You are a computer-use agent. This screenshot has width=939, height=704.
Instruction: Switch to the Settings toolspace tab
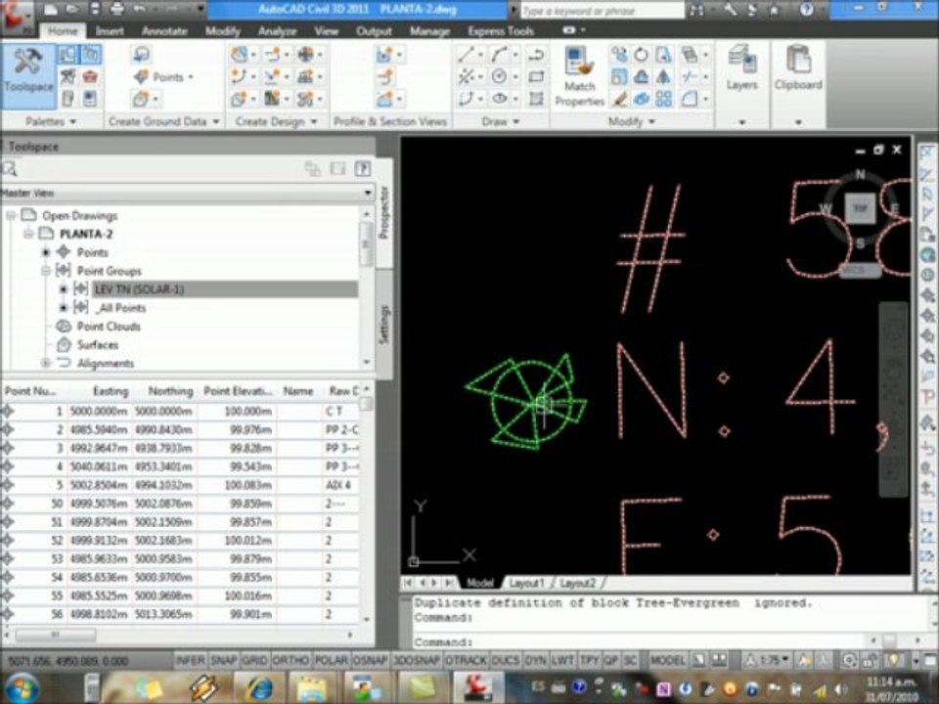pos(384,325)
